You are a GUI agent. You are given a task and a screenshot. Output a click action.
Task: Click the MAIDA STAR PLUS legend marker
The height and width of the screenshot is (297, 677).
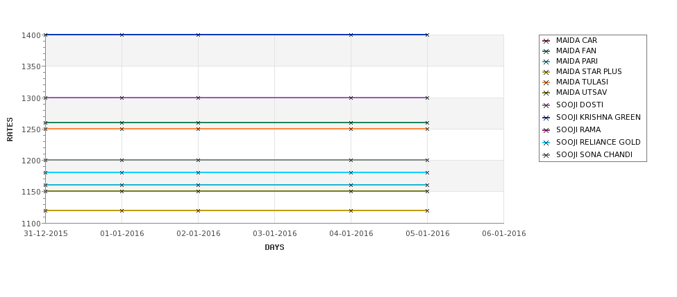point(546,72)
